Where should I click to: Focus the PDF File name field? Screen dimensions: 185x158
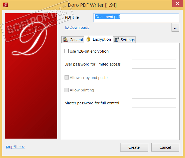click(136, 18)
